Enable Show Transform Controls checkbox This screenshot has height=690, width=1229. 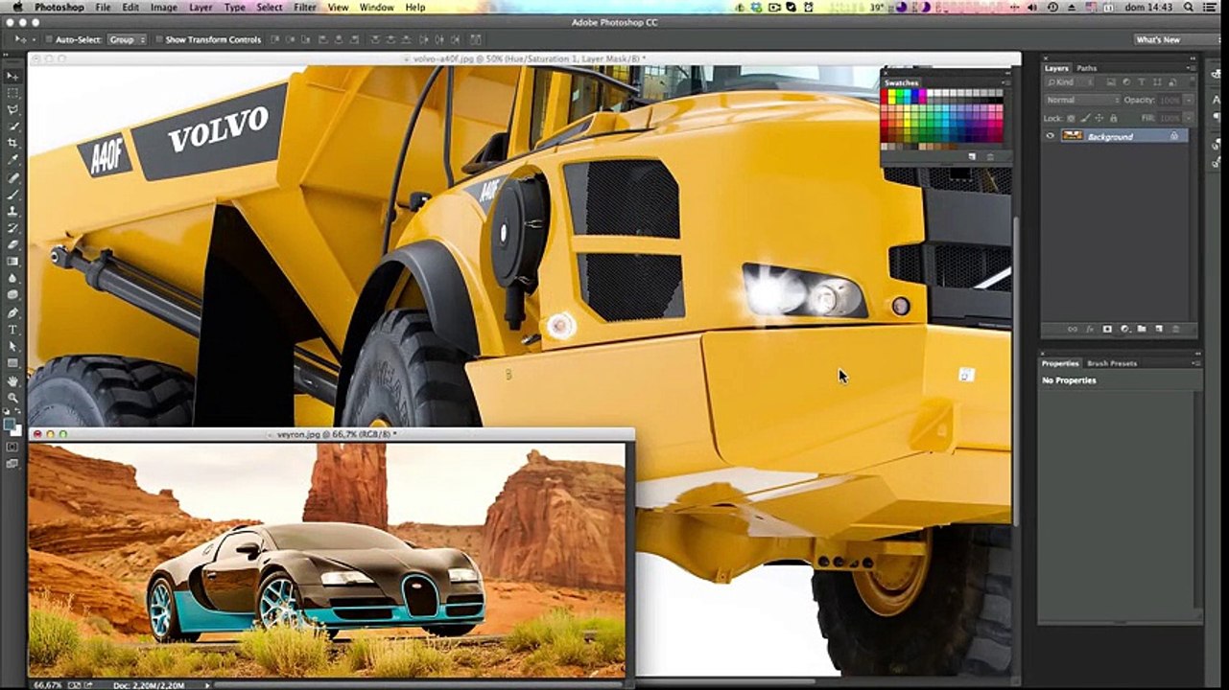158,40
